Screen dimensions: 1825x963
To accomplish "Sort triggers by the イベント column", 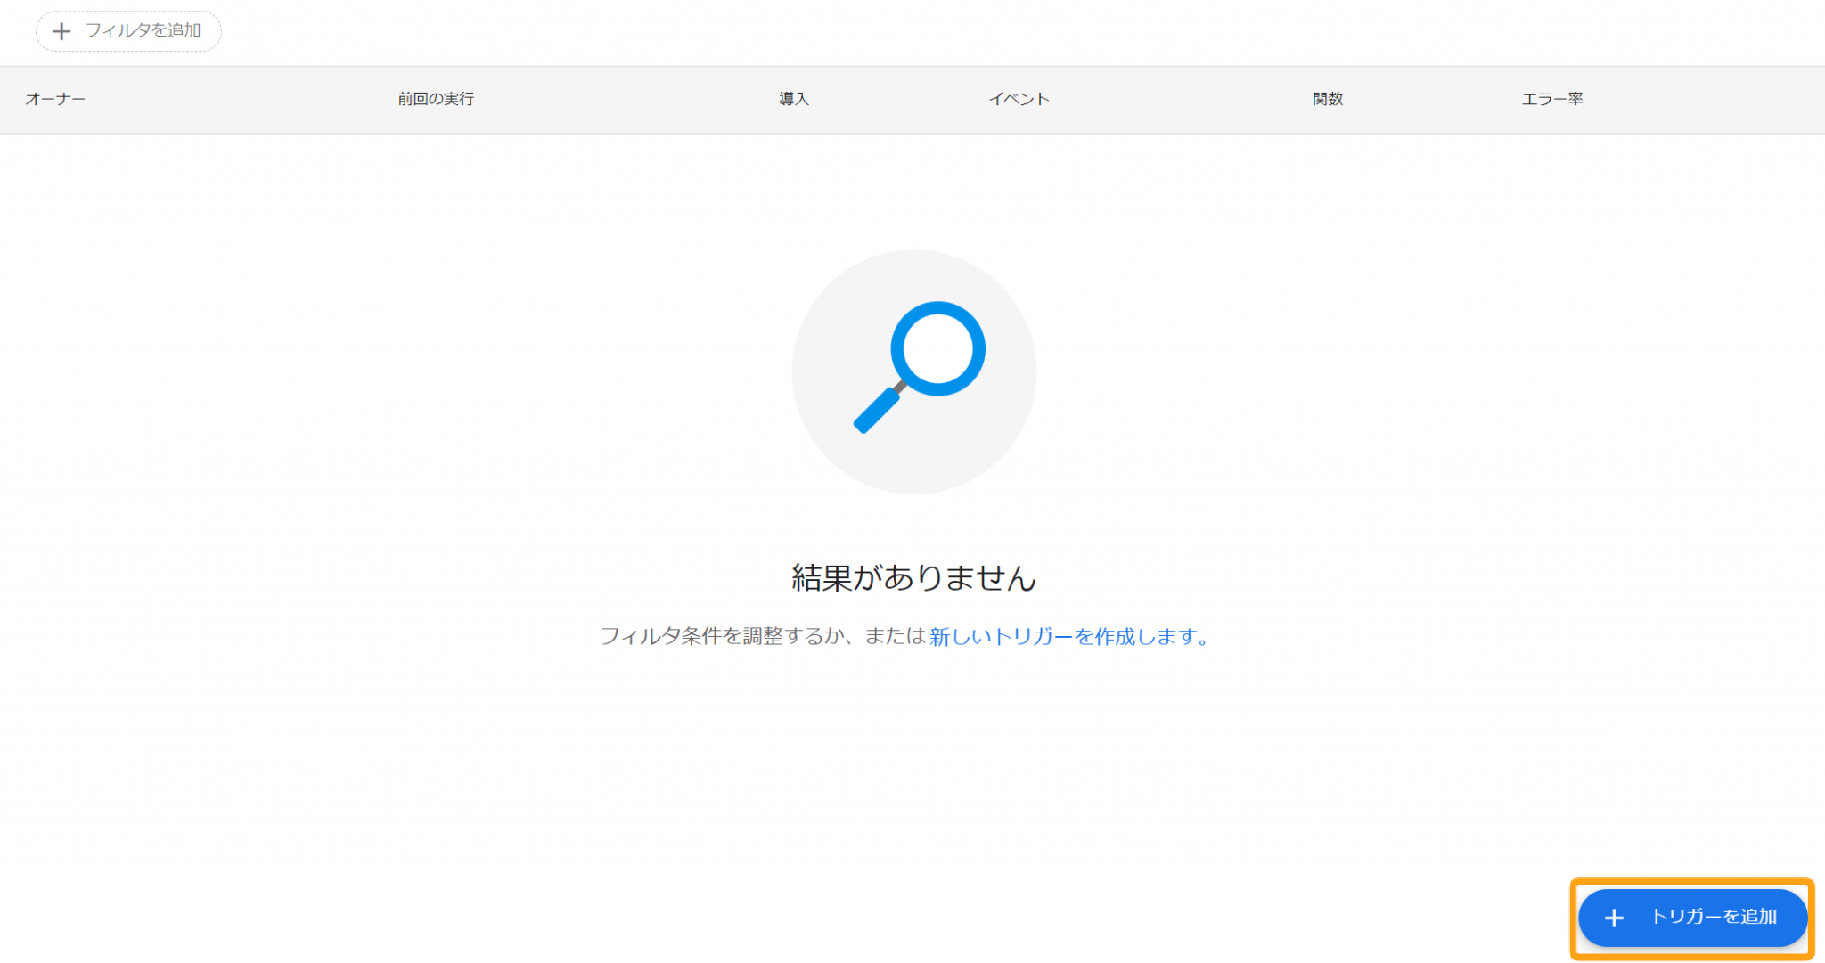I will point(1020,99).
